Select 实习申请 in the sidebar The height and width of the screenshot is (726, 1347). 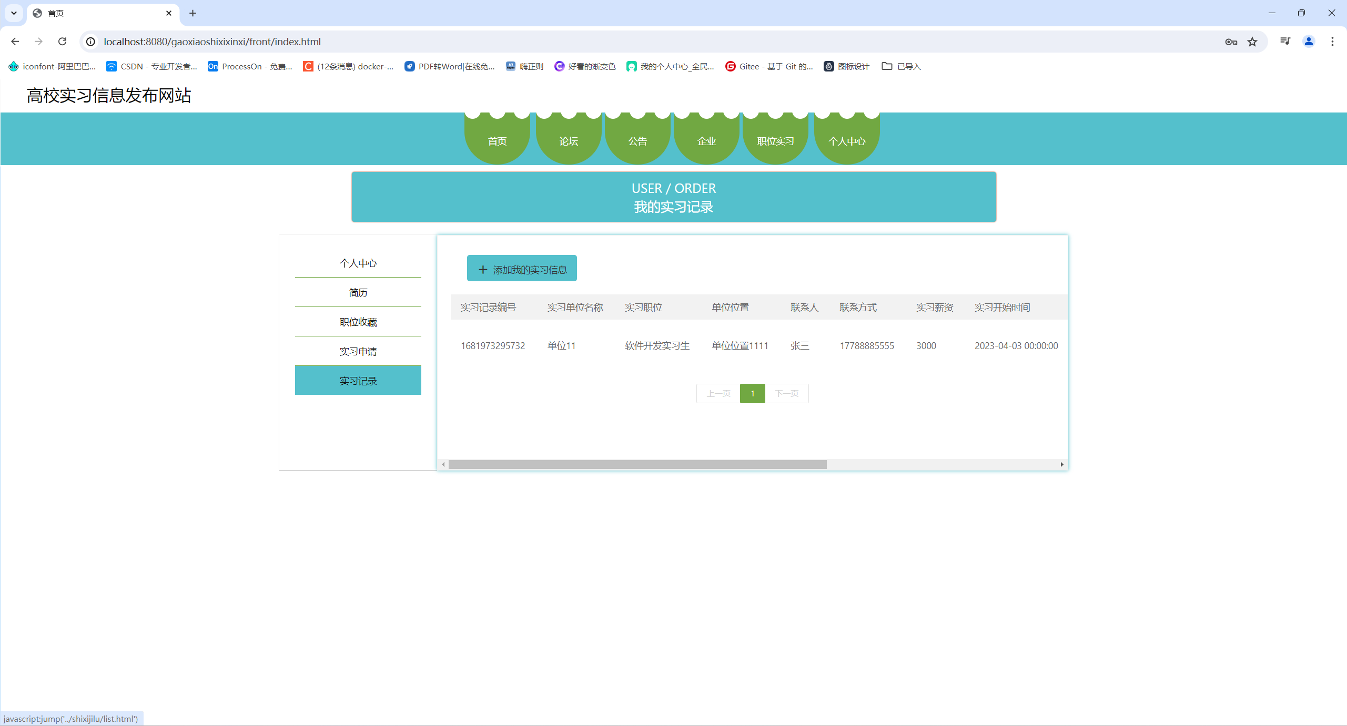point(358,351)
